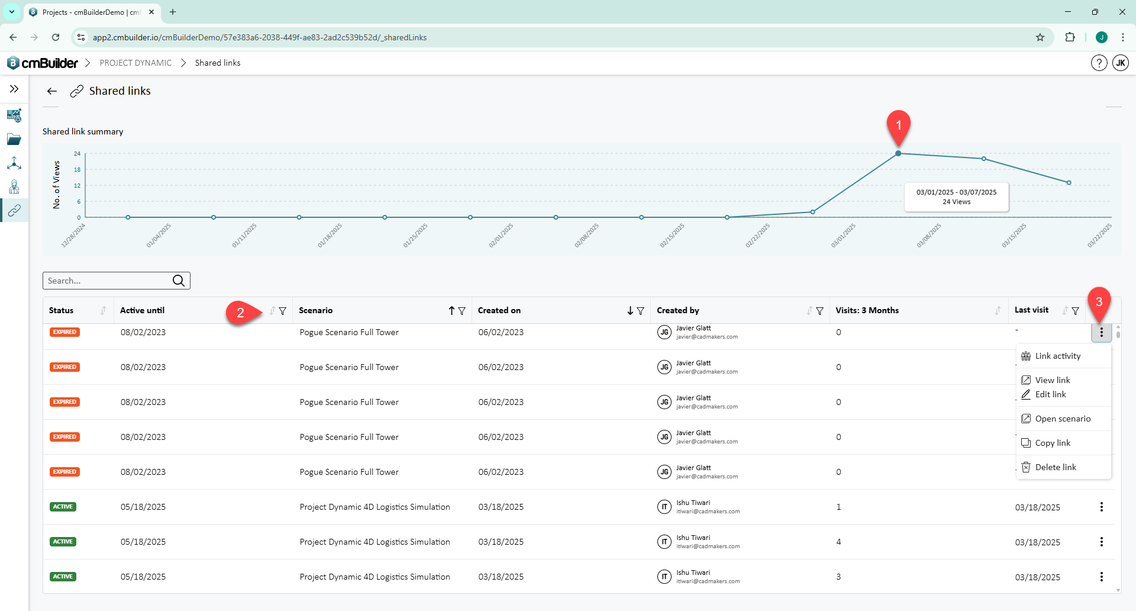Click the search magnifier icon
1136x611 pixels.
(x=179, y=281)
